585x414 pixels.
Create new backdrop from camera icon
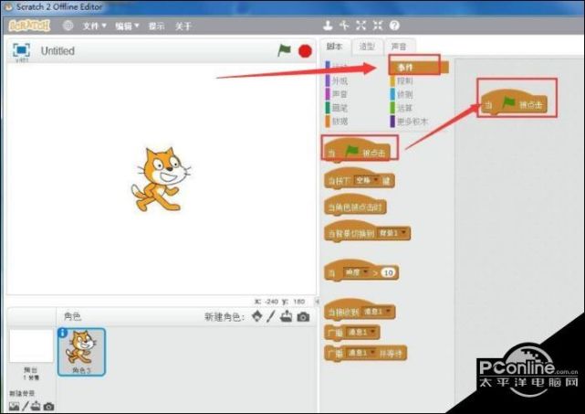coord(48,406)
